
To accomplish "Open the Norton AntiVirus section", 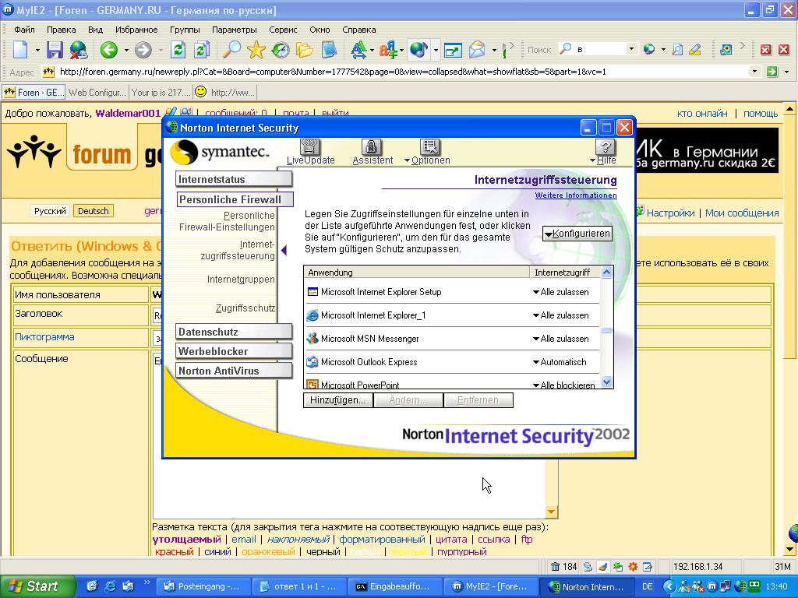I will [x=234, y=371].
